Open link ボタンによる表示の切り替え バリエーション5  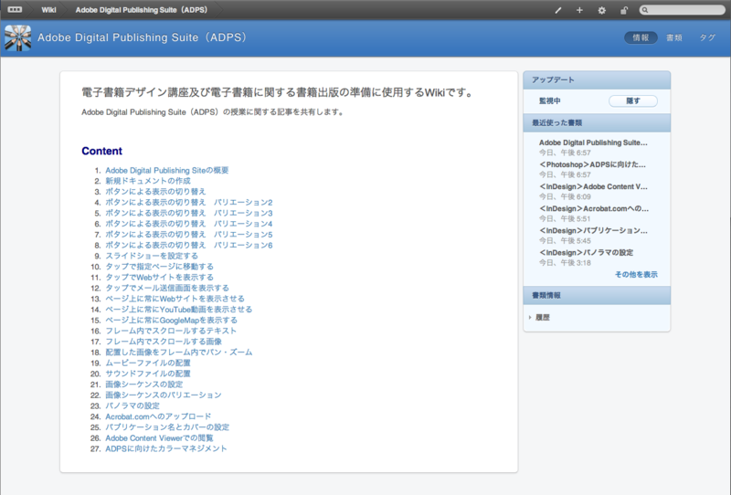(189, 235)
